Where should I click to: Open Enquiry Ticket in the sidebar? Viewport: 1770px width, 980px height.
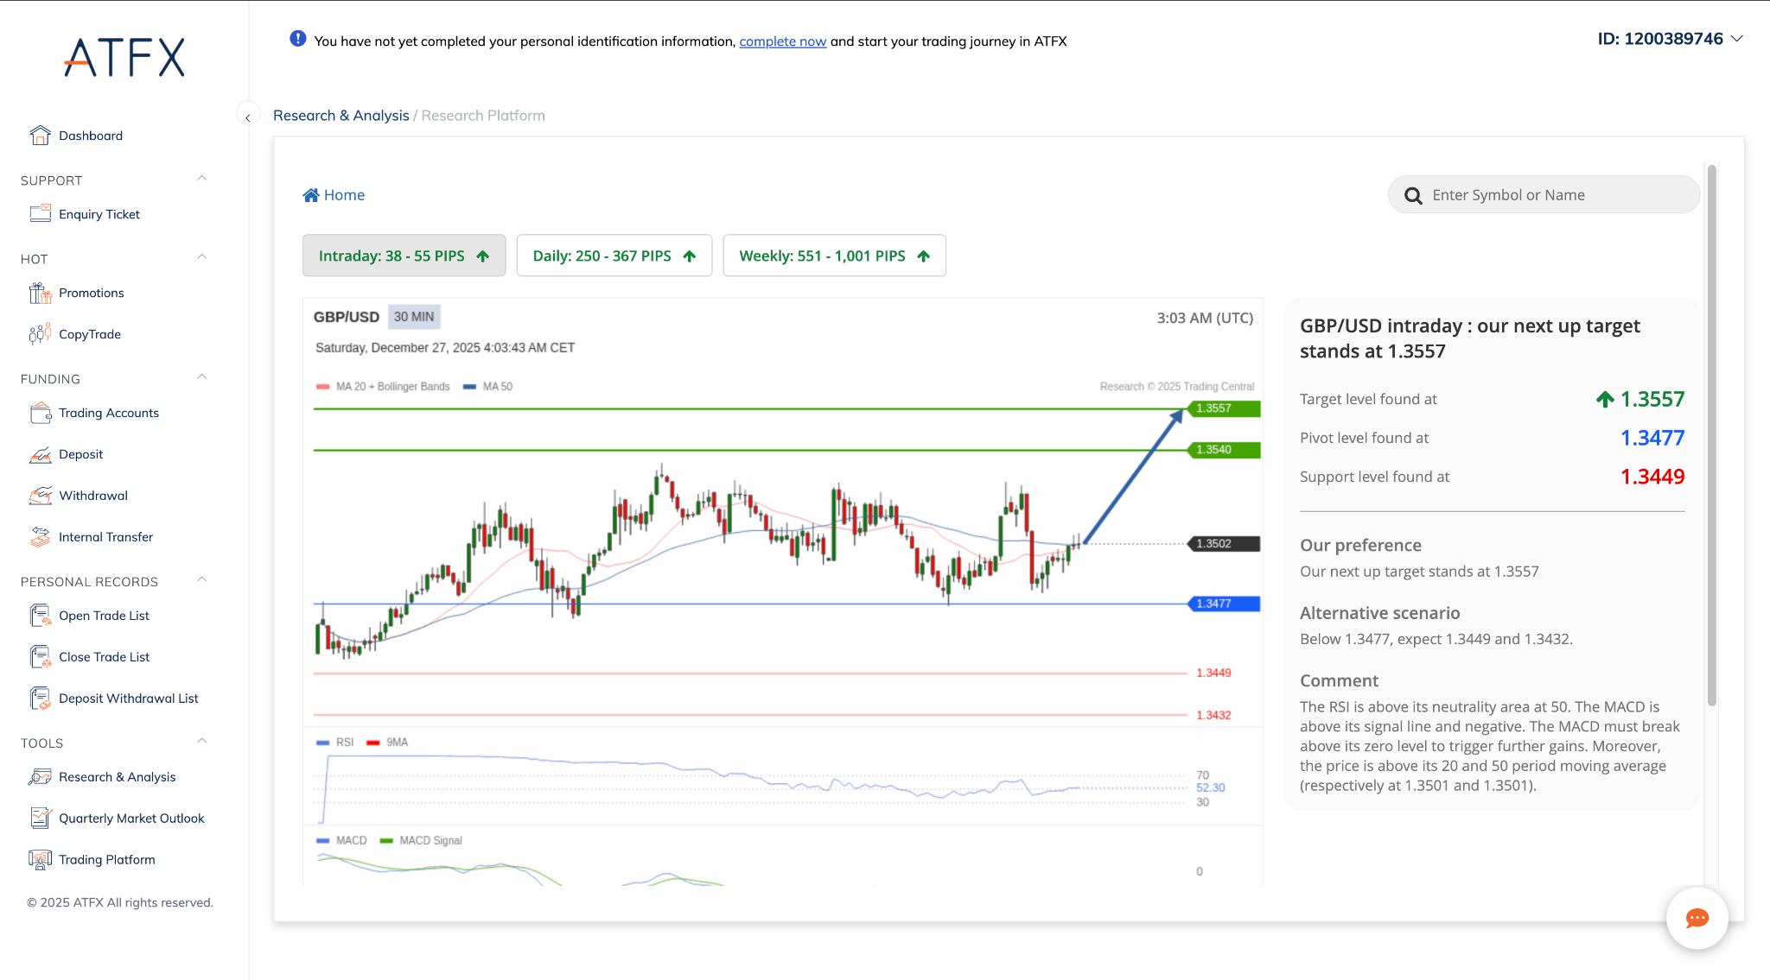coord(99,214)
